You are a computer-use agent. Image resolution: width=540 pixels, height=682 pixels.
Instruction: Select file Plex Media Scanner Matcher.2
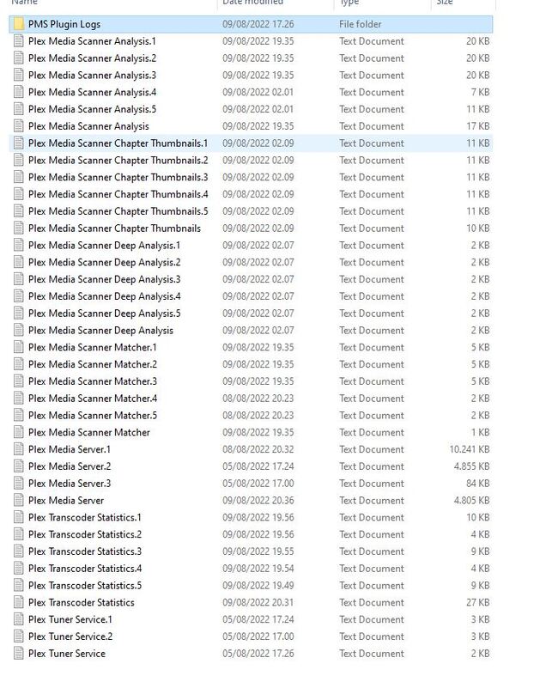[x=93, y=364]
